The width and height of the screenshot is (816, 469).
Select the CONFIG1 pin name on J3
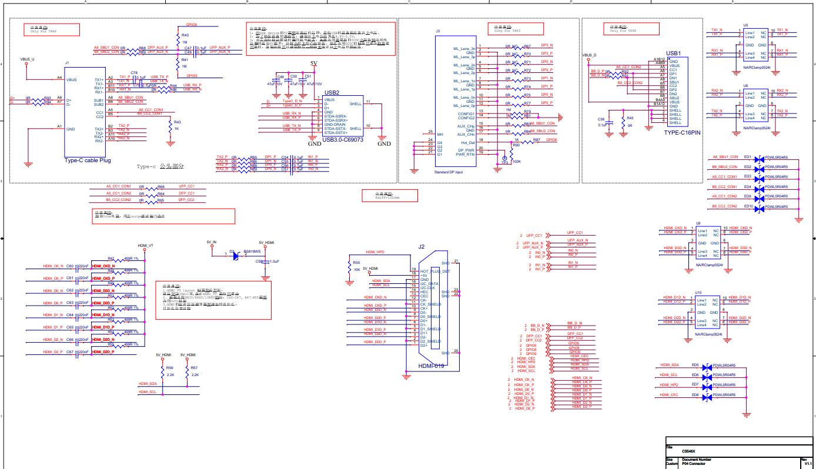[467, 113]
